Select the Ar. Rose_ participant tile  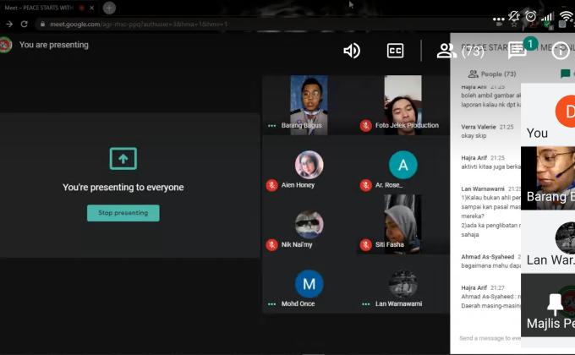[x=402, y=170]
